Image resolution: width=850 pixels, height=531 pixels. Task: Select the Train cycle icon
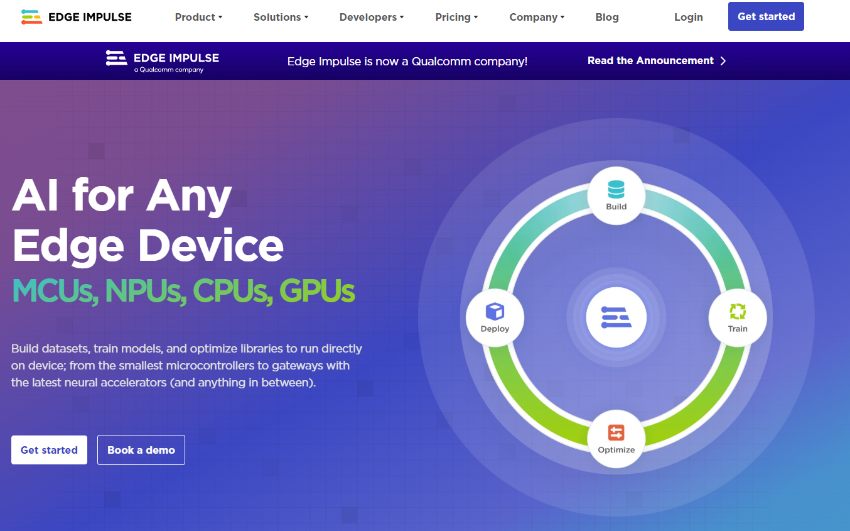click(x=737, y=311)
